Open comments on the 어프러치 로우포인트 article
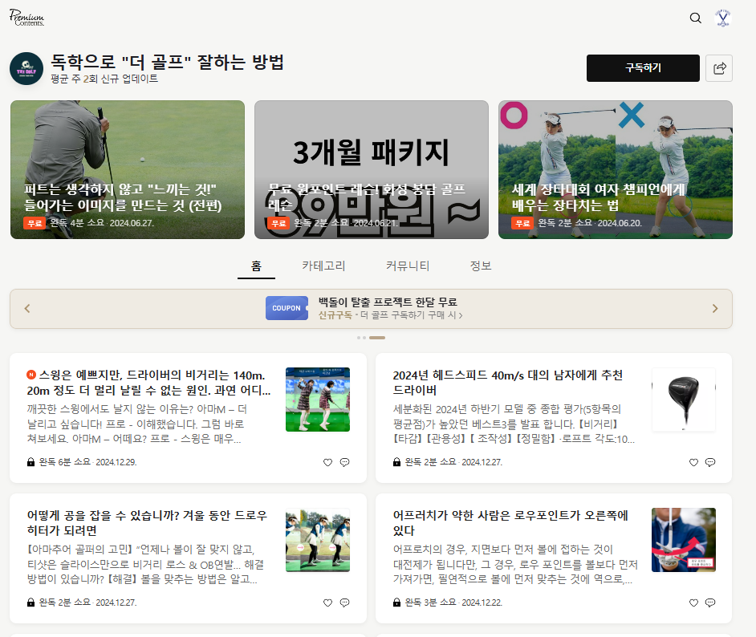Image resolution: width=756 pixels, height=637 pixels. (x=710, y=603)
